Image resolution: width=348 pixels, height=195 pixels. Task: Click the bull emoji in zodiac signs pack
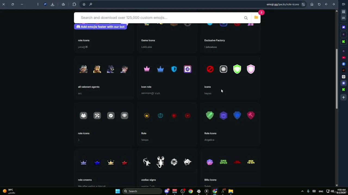[188, 162]
